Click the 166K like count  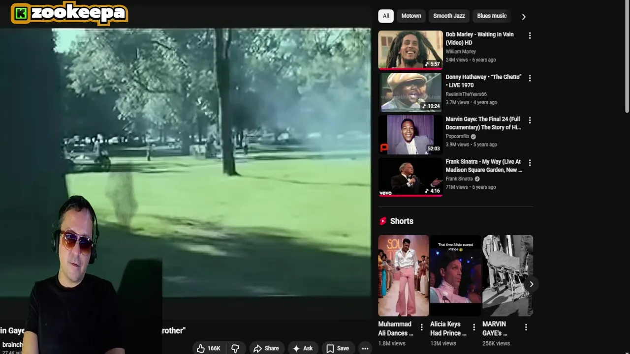214,348
